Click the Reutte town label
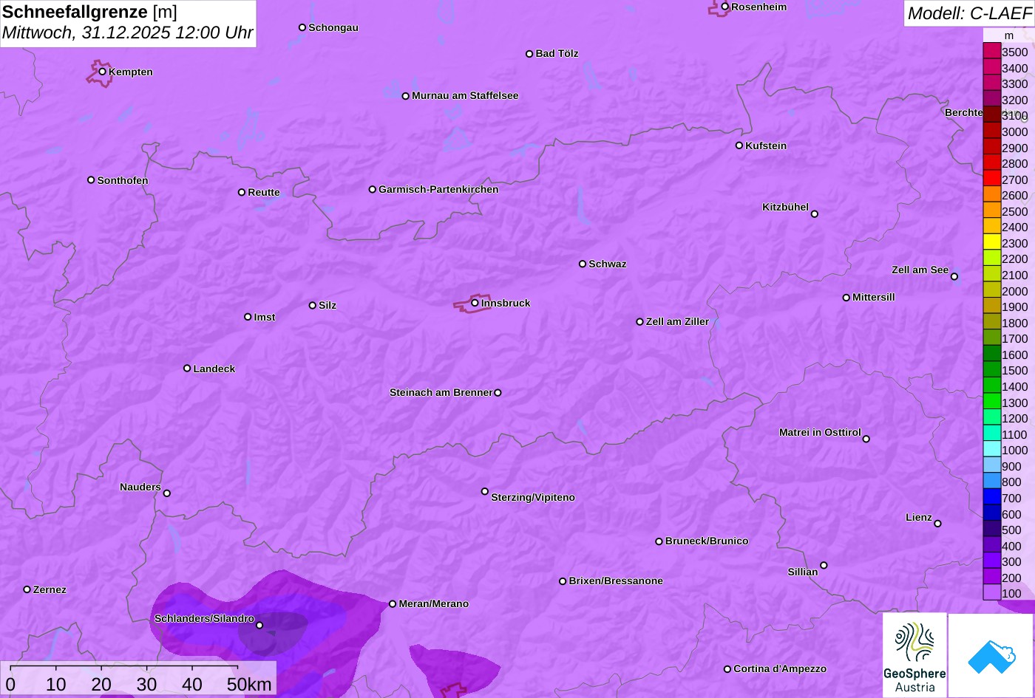The width and height of the screenshot is (1035, 698). click(x=264, y=193)
